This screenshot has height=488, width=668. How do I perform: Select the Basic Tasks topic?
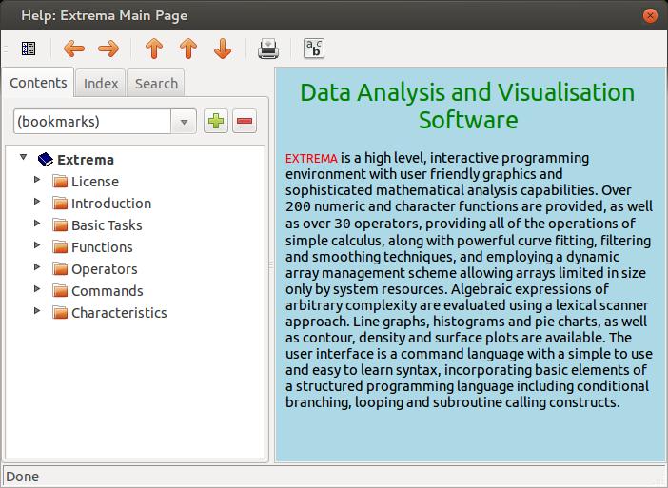click(107, 225)
